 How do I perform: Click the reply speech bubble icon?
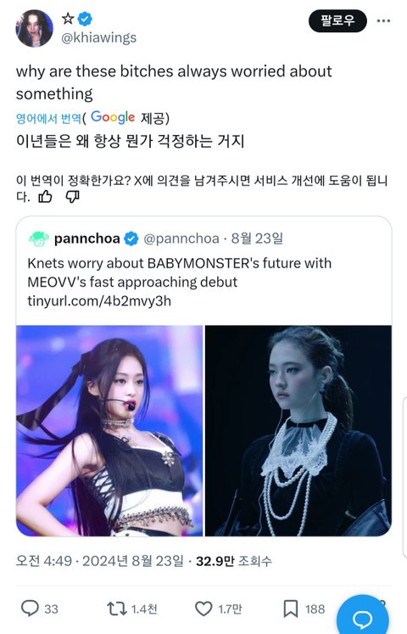[30, 609]
